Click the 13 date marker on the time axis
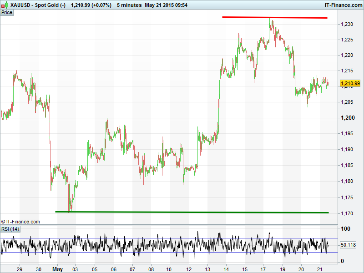This screenshot has height=273, width=364. (x=207, y=268)
